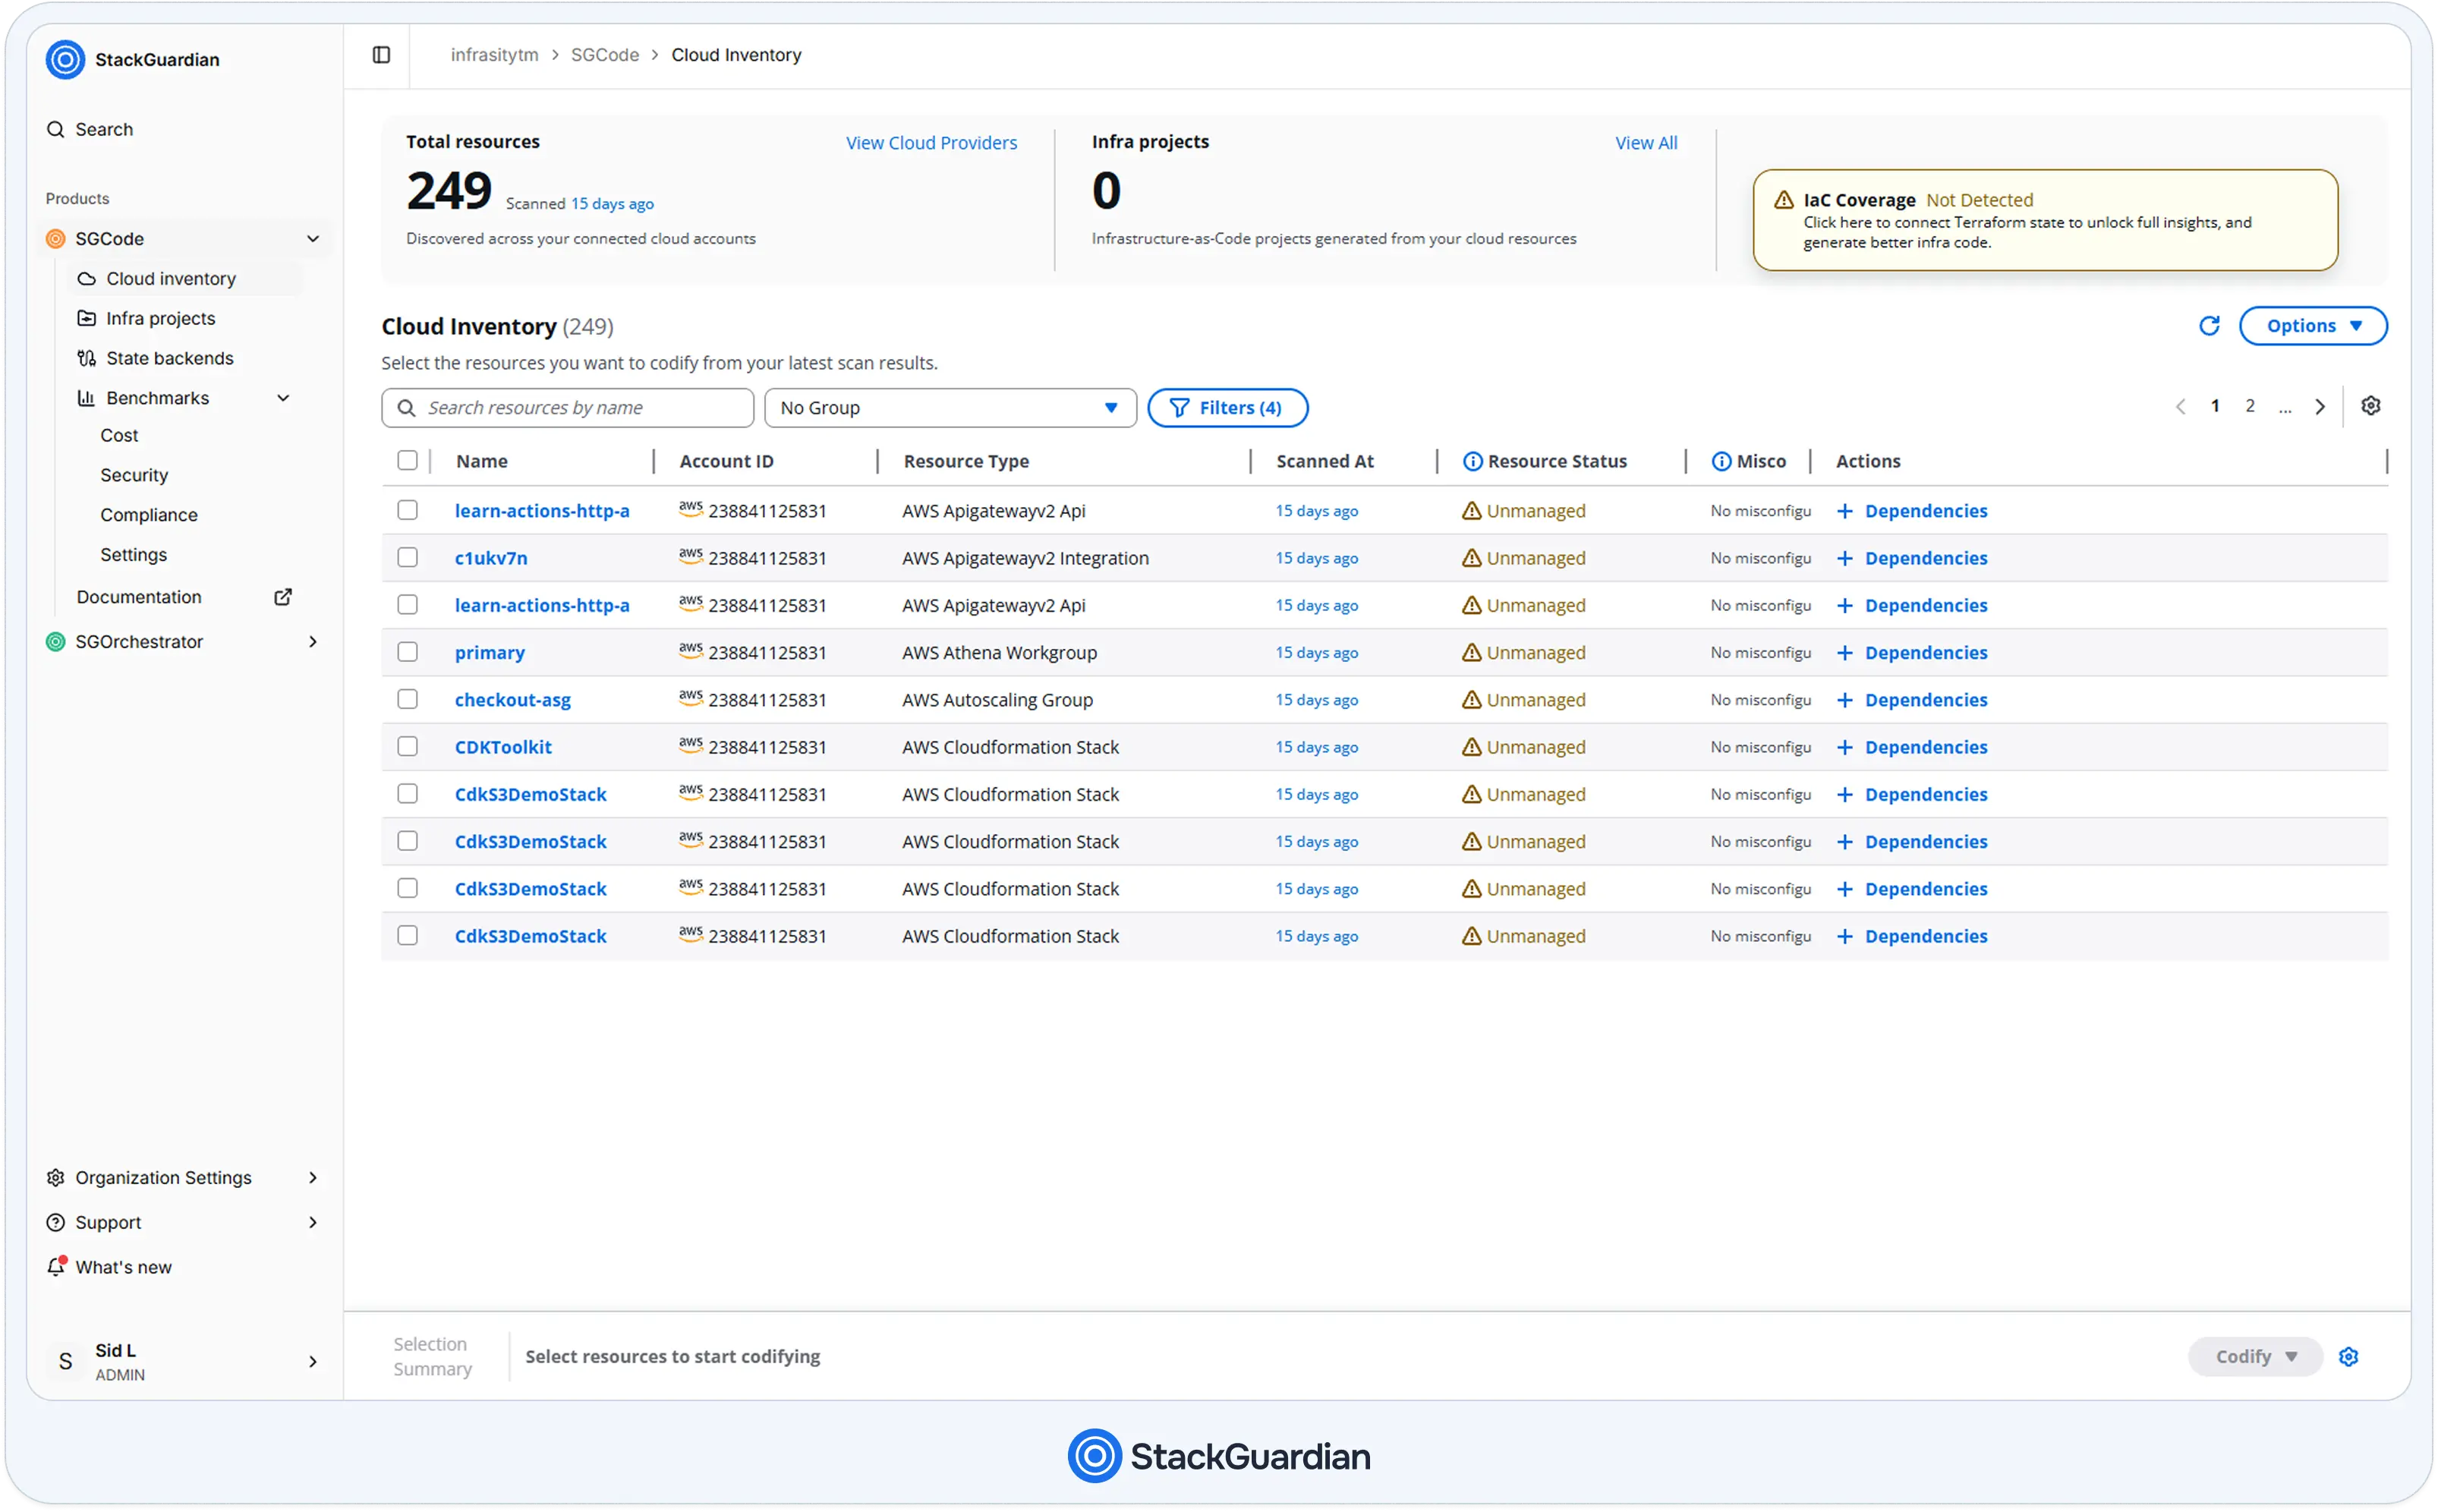Click the green SGOrchestrator product icon
The width and height of the screenshot is (2438, 1512).
[x=56, y=642]
